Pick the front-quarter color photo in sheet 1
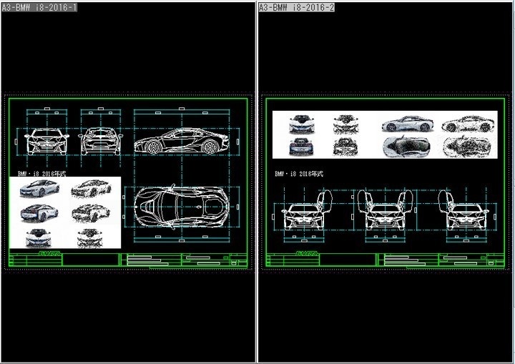 (39, 188)
